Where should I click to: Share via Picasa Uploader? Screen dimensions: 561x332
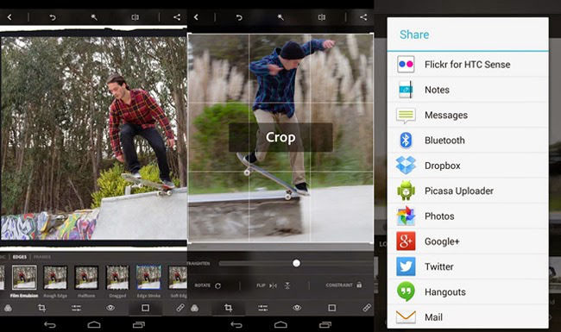coord(468,191)
